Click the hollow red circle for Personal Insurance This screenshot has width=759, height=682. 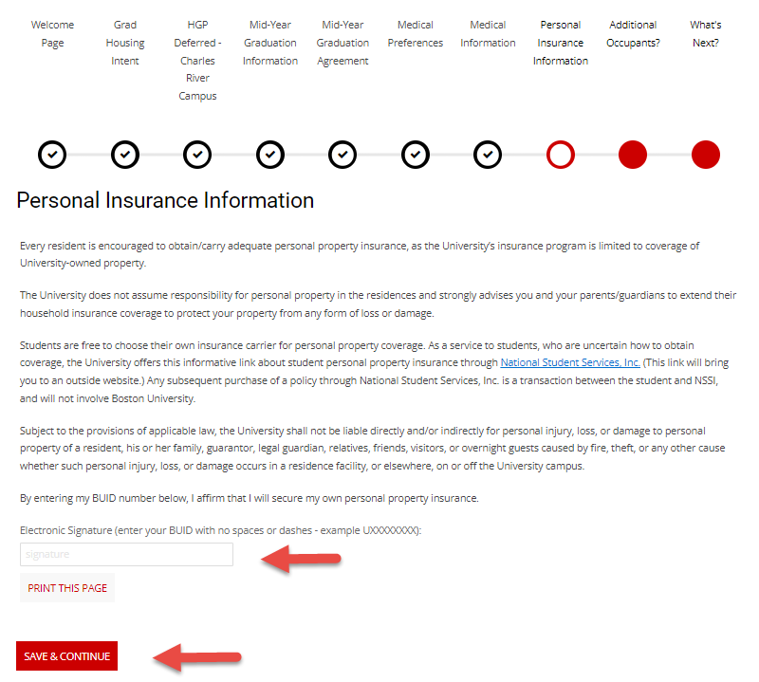[561, 154]
